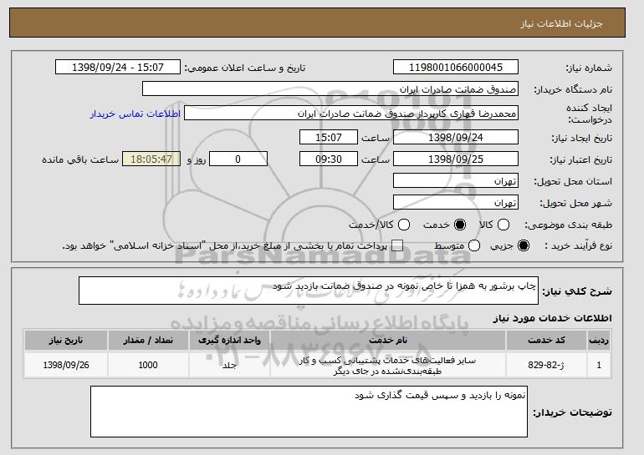
Task: Click the delivery province field تهران
Action: click(x=456, y=181)
